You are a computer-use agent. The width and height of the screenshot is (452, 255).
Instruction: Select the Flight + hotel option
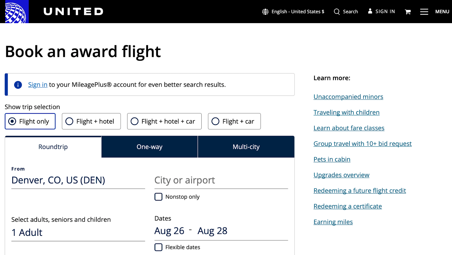[69, 121]
